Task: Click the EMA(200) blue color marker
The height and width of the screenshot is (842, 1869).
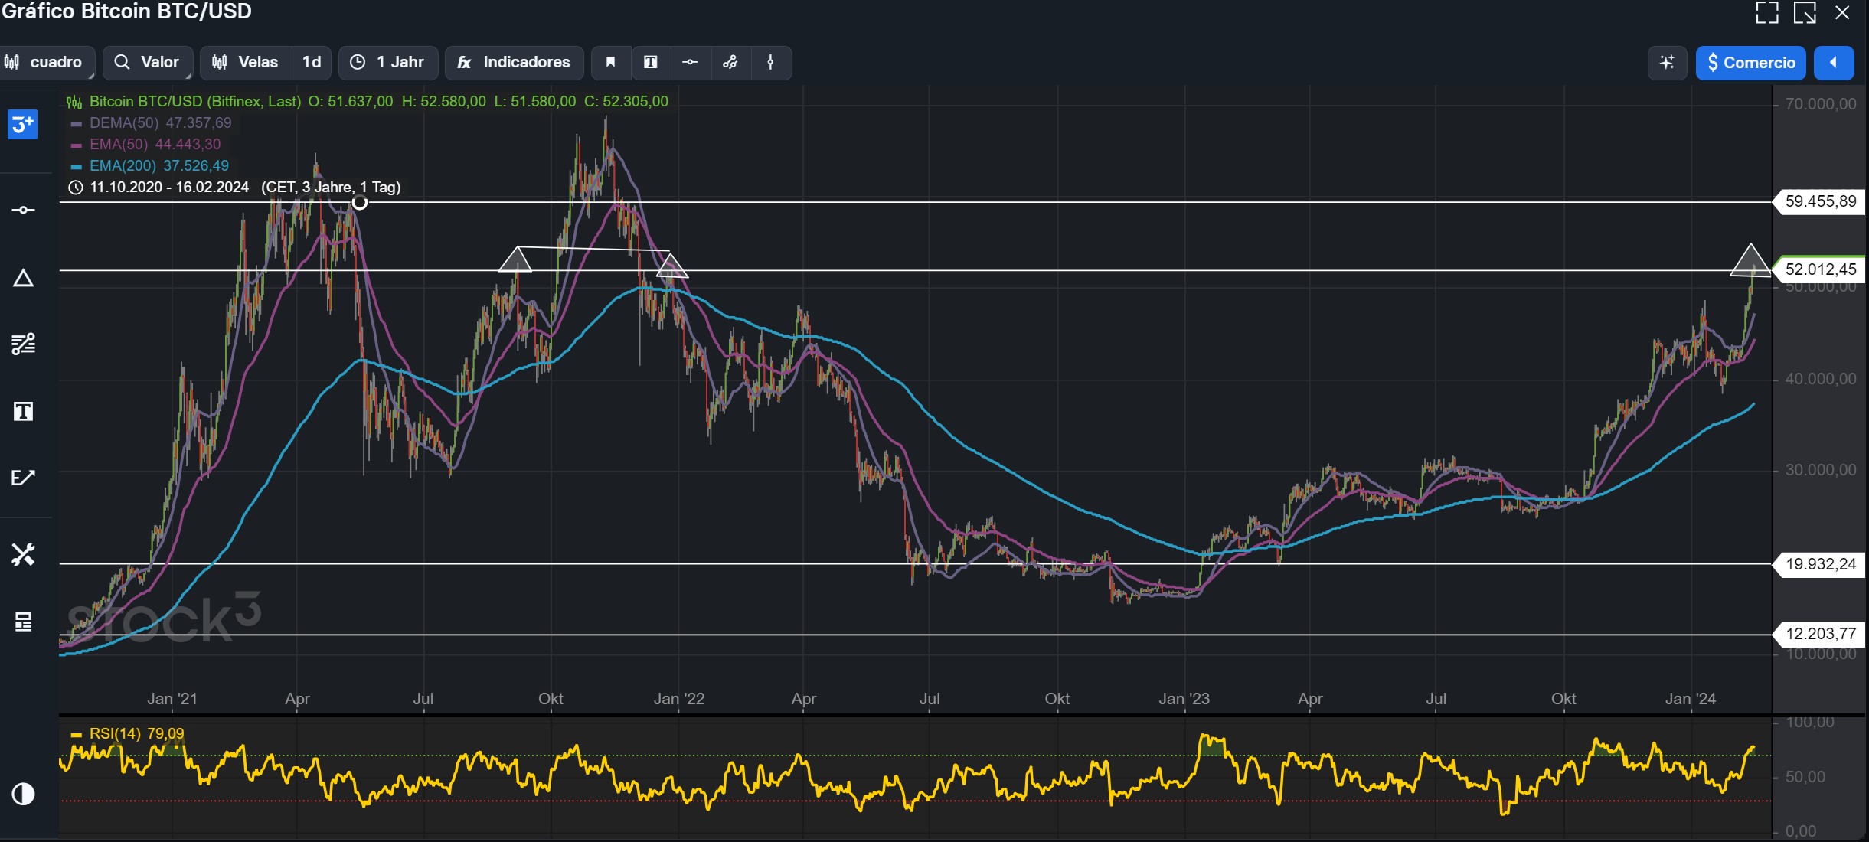Action: [76, 166]
